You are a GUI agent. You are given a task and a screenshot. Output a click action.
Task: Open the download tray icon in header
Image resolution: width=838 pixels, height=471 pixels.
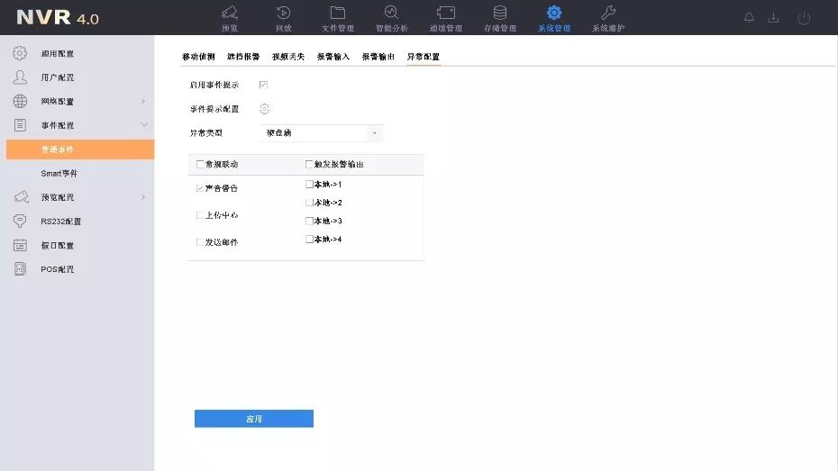coord(773,18)
